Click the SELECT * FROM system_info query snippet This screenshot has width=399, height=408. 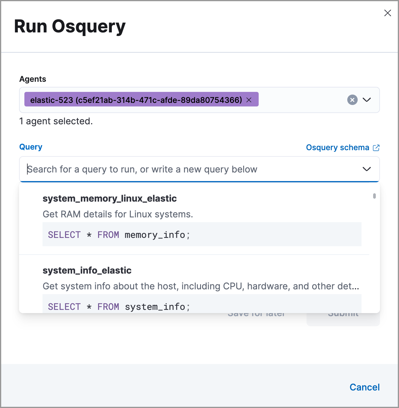(x=119, y=307)
